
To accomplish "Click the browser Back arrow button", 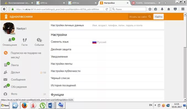I will tap(4, 9).
